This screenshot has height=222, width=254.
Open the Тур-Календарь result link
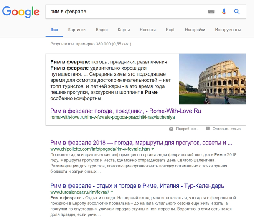click(137, 185)
